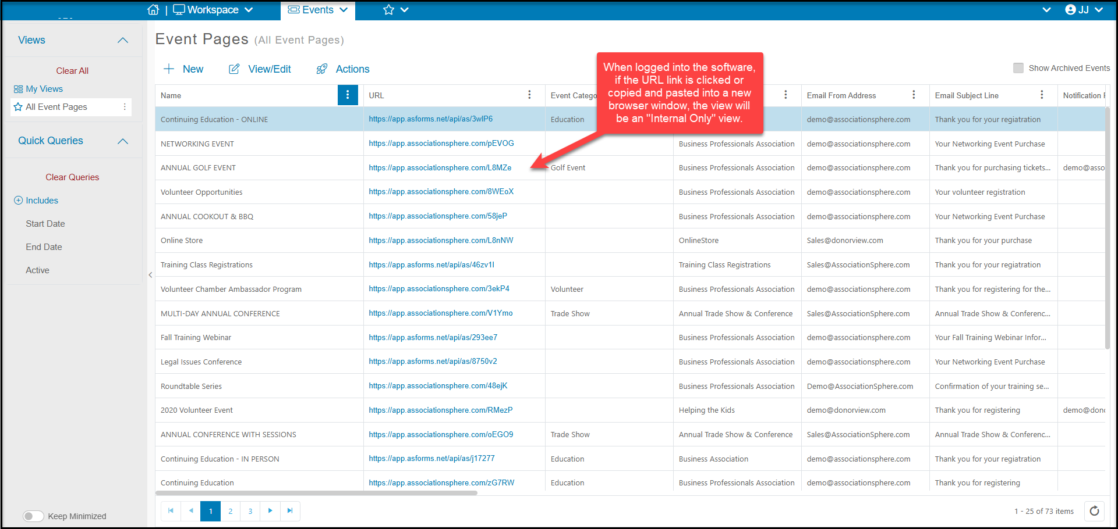Choose the Start Date quick query
The width and height of the screenshot is (1118, 529).
click(x=45, y=224)
